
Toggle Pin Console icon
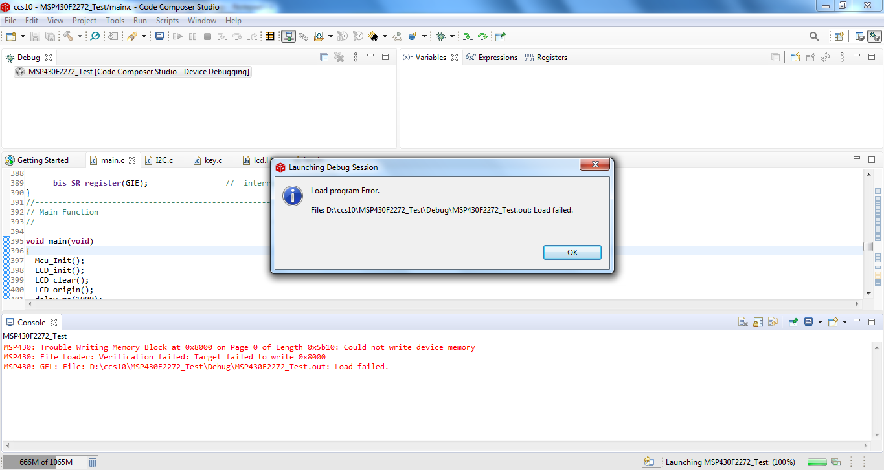tap(793, 322)
